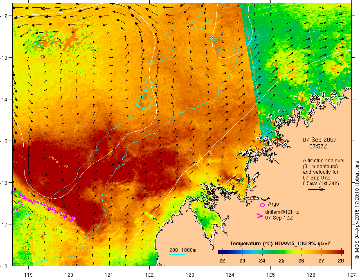Image resolution: width=360 pixels, height=278 pixels.
Task: Click the "Argo" legend label
Action: (273, 204)
